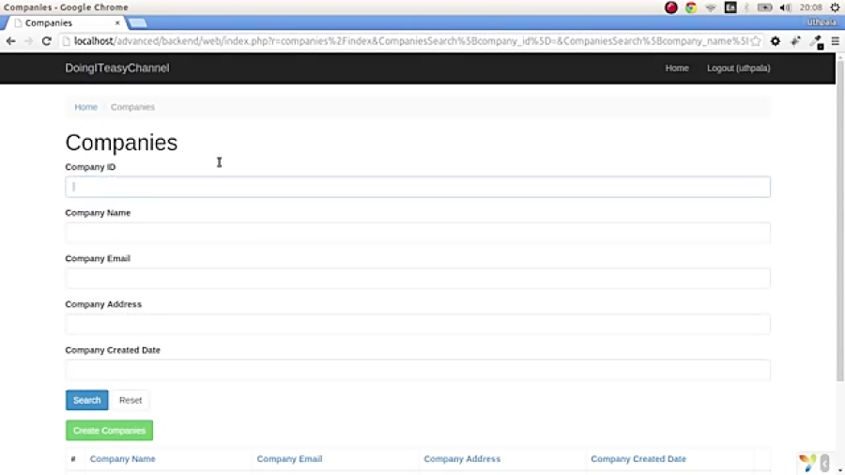Screen dimensions: 845x475
Task: Reload the page with the refresh icon
Action: click(x=46, y=41)
